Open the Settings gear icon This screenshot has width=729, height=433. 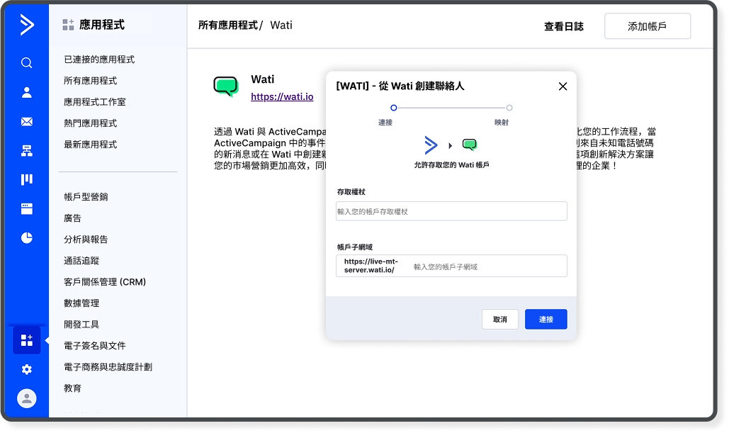tap(27, 369)
